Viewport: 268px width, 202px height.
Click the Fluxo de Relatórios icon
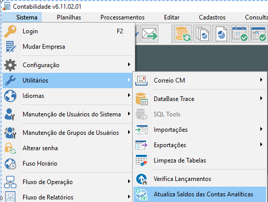pos(10,196)
